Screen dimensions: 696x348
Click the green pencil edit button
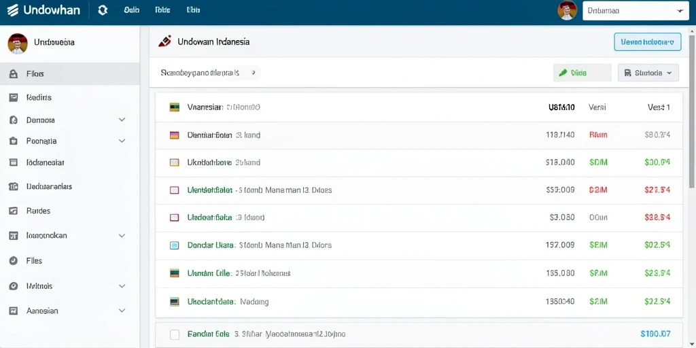(x=582, y=73)
